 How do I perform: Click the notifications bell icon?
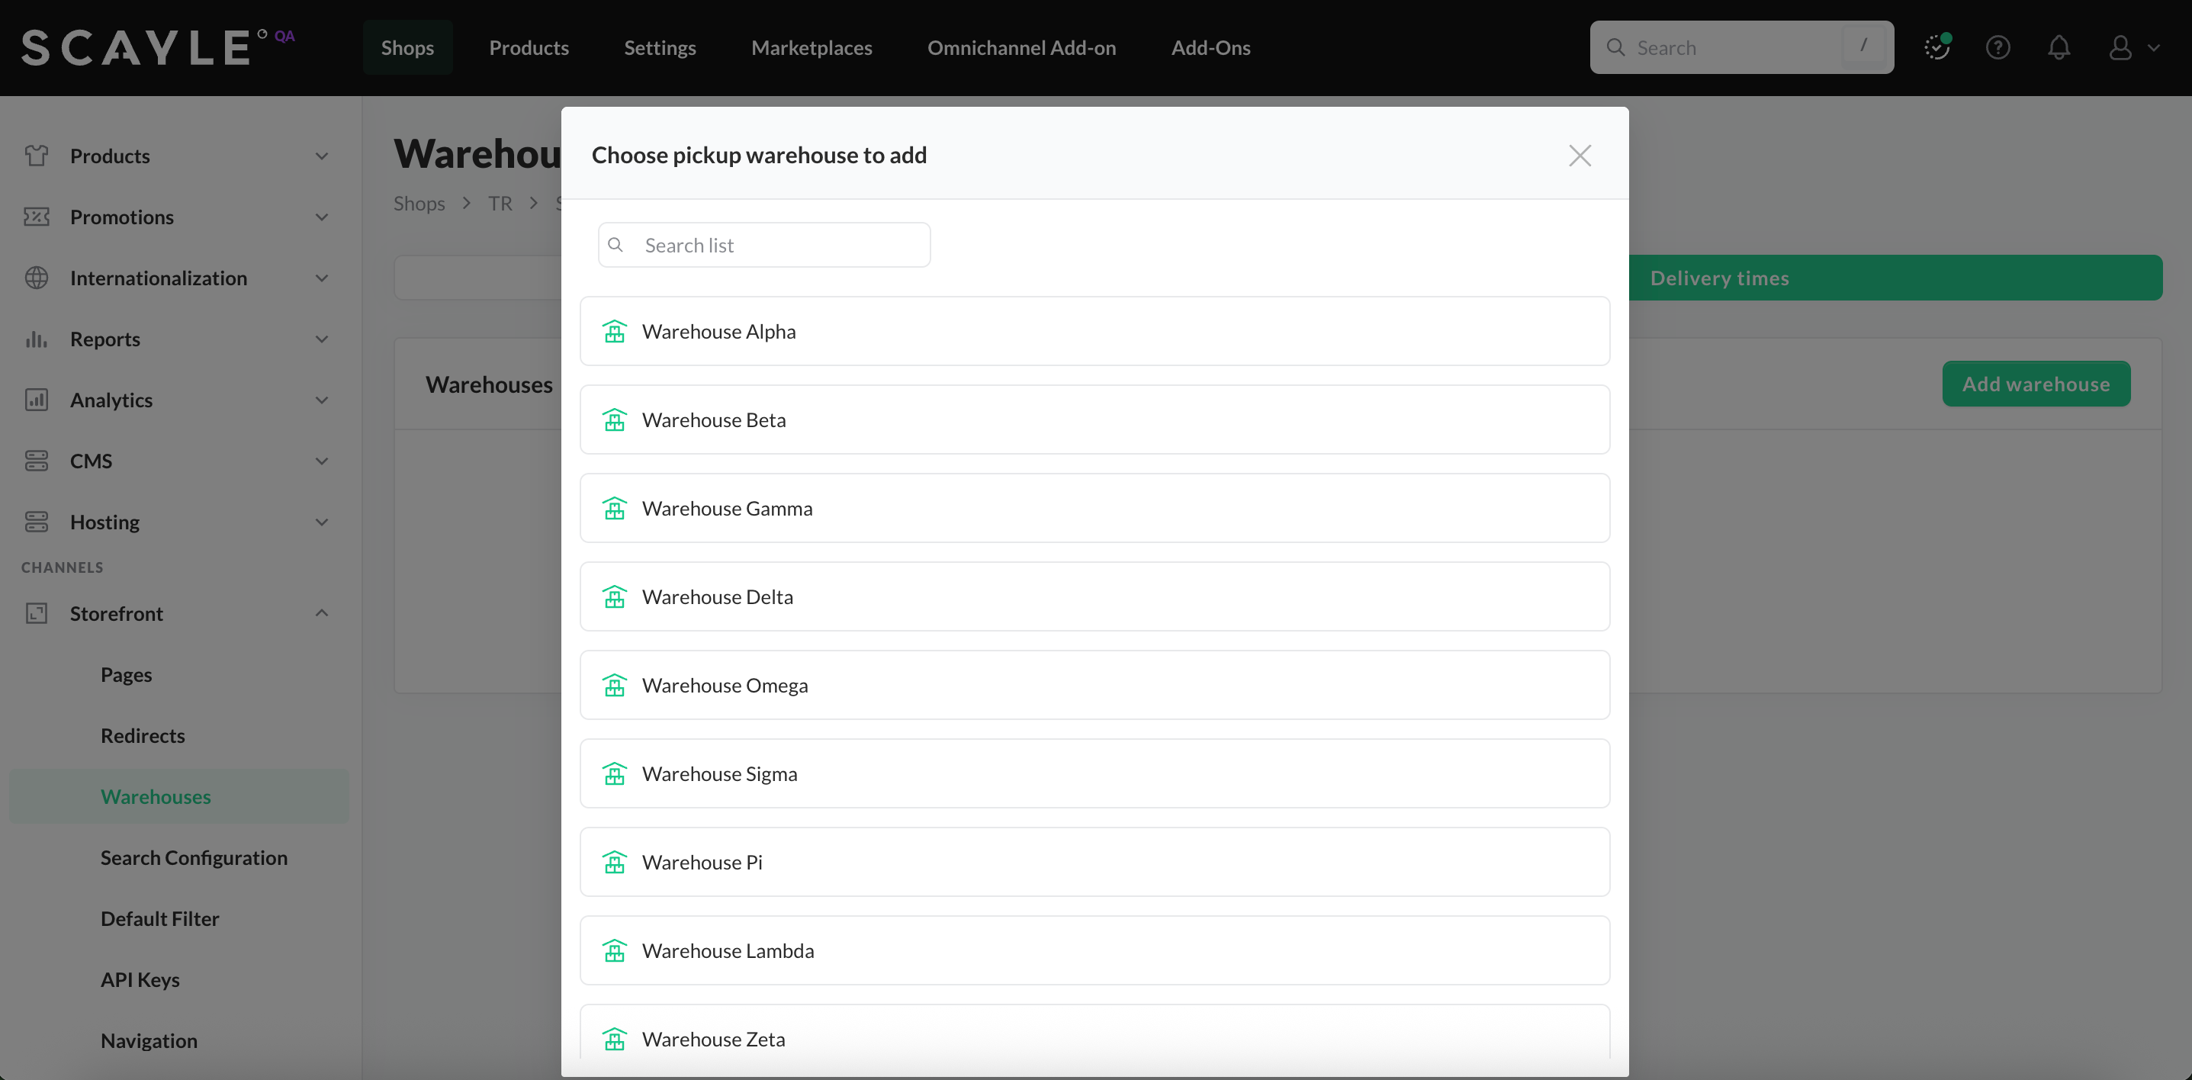[x=2059, y=47]
